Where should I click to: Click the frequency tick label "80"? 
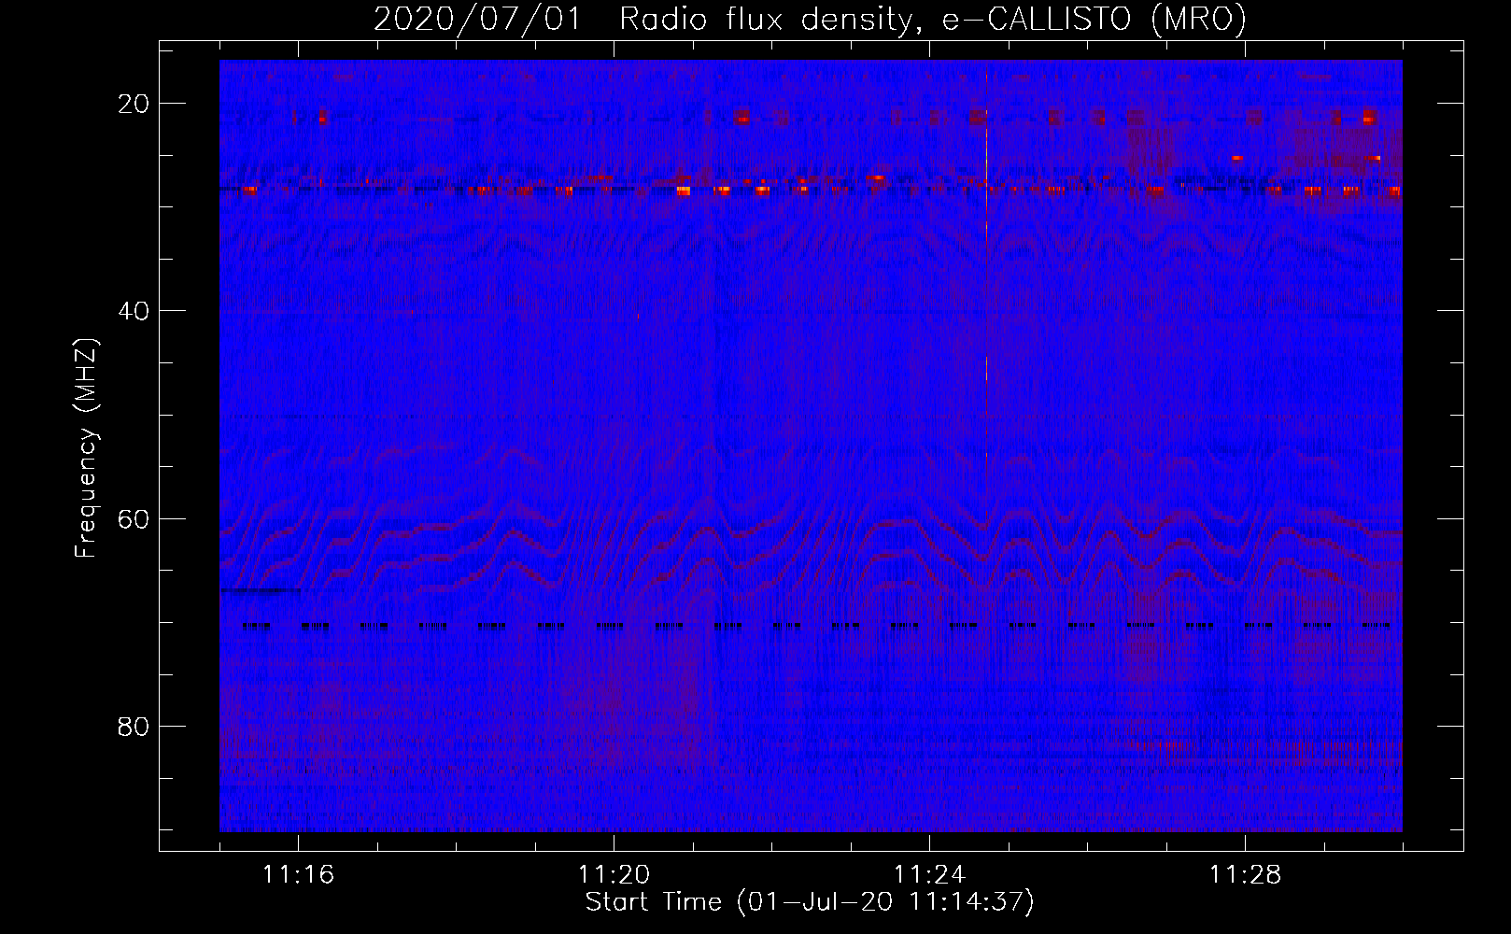click(x=134, y=727)
